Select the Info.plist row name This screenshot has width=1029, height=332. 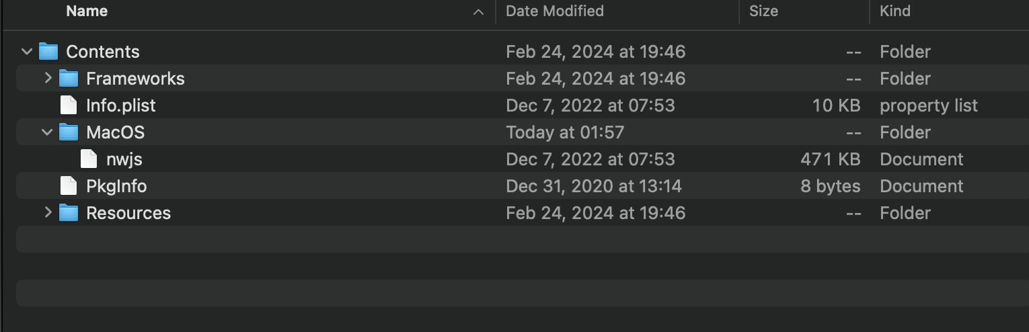coord(121,106)
